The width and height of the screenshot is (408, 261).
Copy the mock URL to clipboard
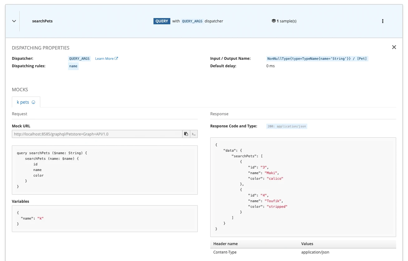click(x=186, y=134)
